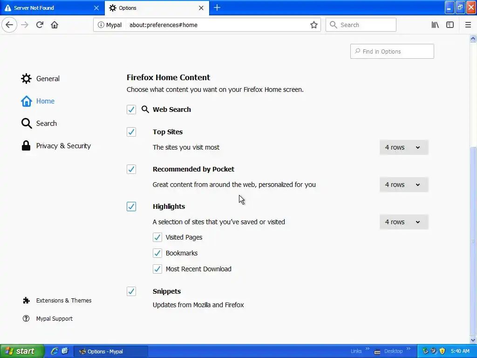
Task: Click the scrollbar up arrow
Action: 473,38
